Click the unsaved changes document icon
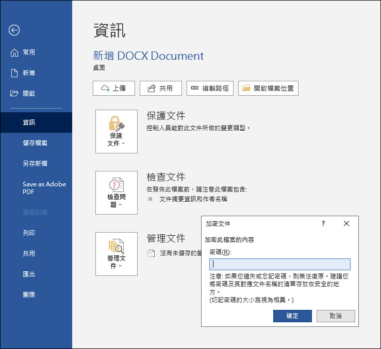The image size is (381, 349). (151, 253)
